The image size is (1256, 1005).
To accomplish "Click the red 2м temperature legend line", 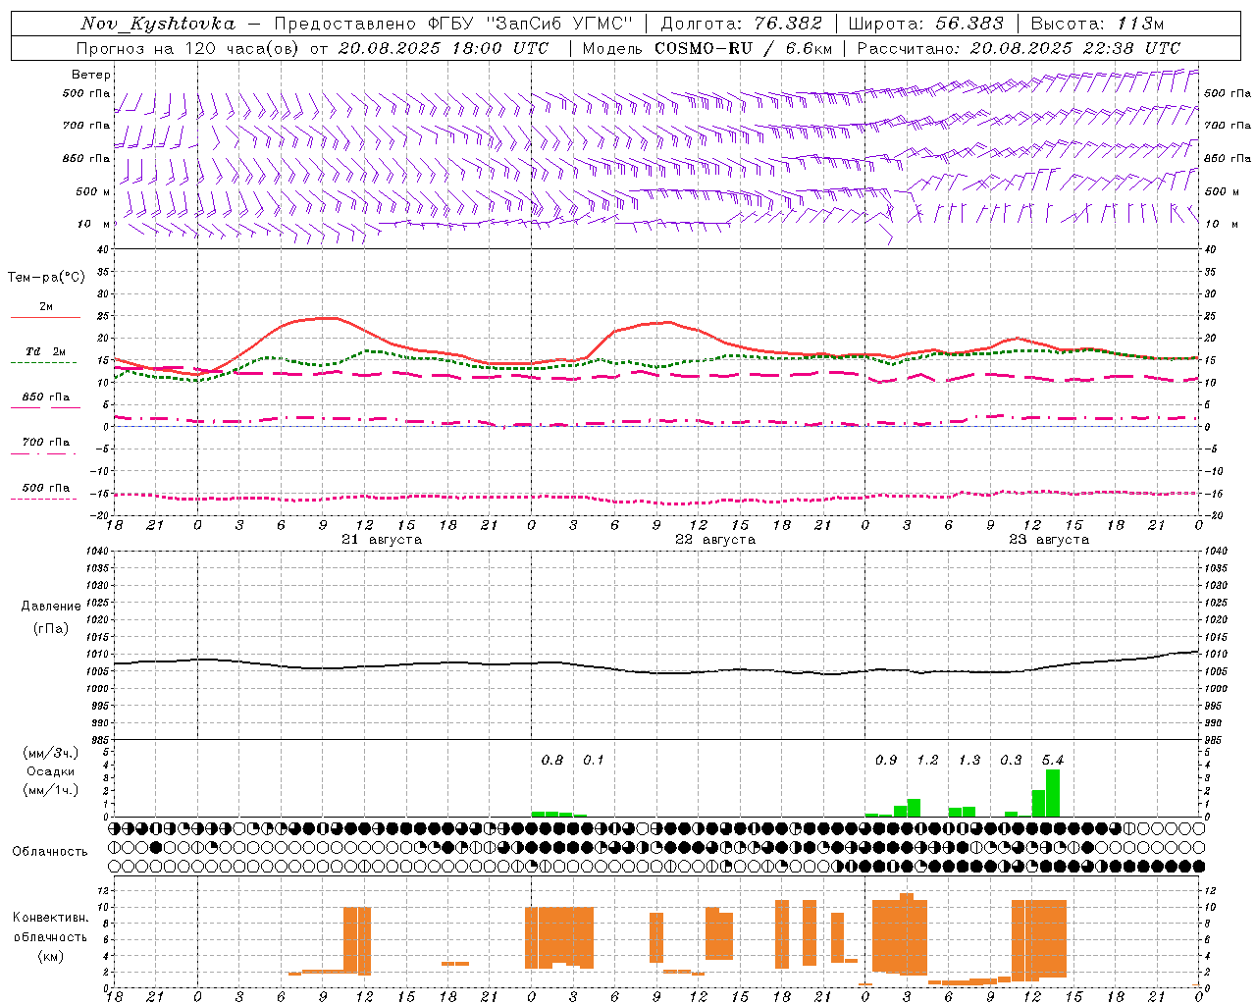I will click(x=46, y=317).
